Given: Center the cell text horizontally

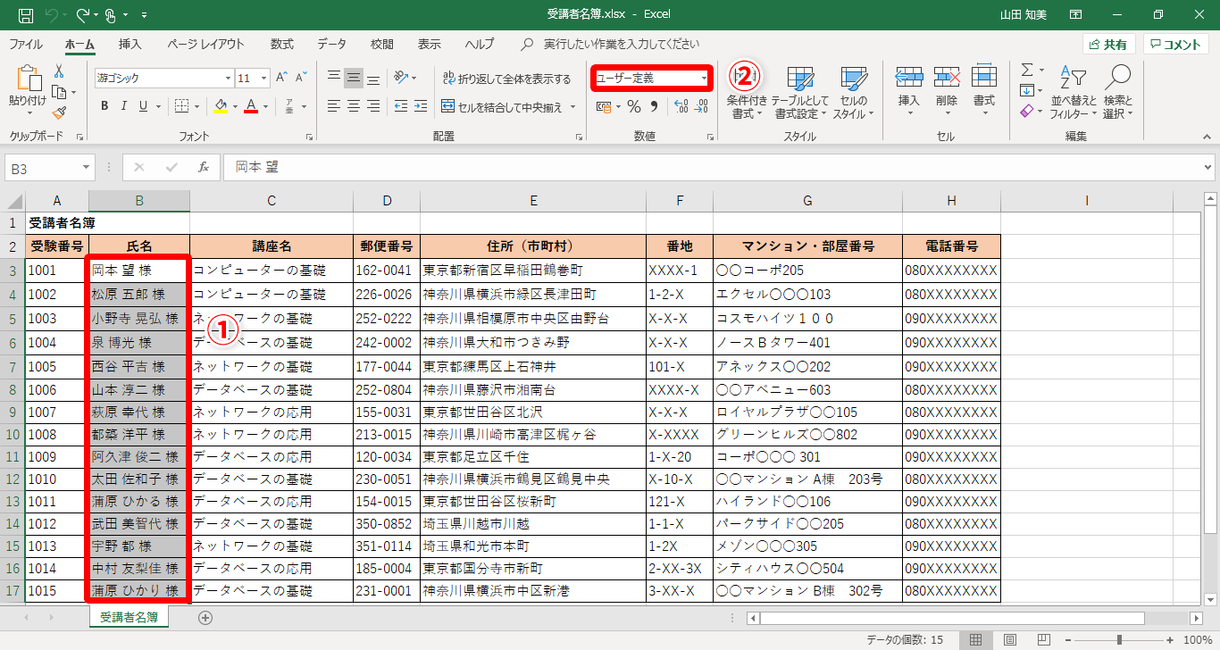Looking at the screenshot, I should (x=354, y=106).
